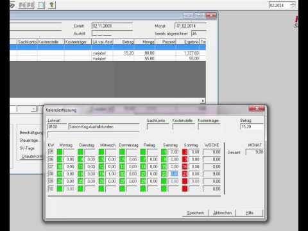This screenshot has width=308, height=231.
Task: Use the month stepper next to 02.2014
Action: pyautogui.click(x=293, y=5)
